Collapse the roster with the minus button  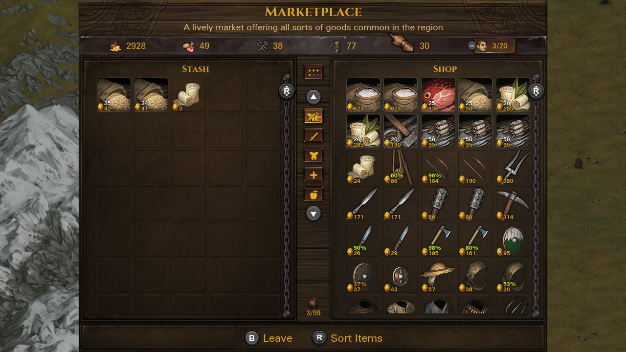[x=471, y=46]
